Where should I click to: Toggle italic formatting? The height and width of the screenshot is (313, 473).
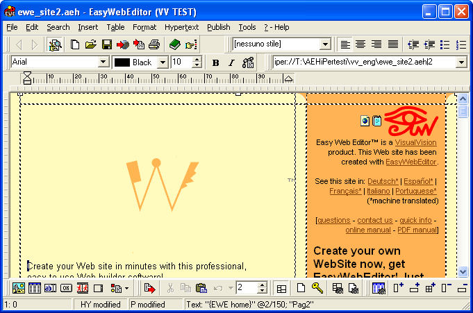point(231,62)
